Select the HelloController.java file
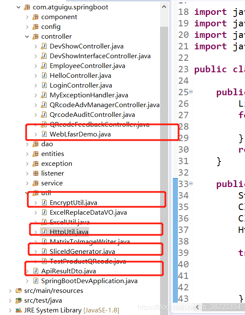 pos(80,76)
